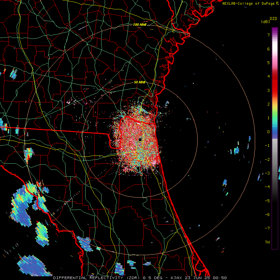
Task: Click the -6 value on color scale
Action: click(267, 214)
